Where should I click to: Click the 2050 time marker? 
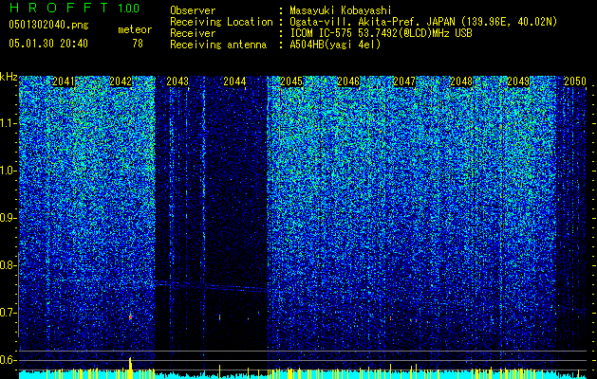[575, 81]
